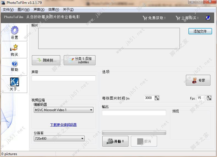Click the 立即购买! link in header

[x=190, y=18]
